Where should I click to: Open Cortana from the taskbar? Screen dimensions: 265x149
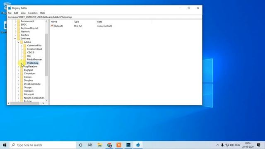pos(81,145)
